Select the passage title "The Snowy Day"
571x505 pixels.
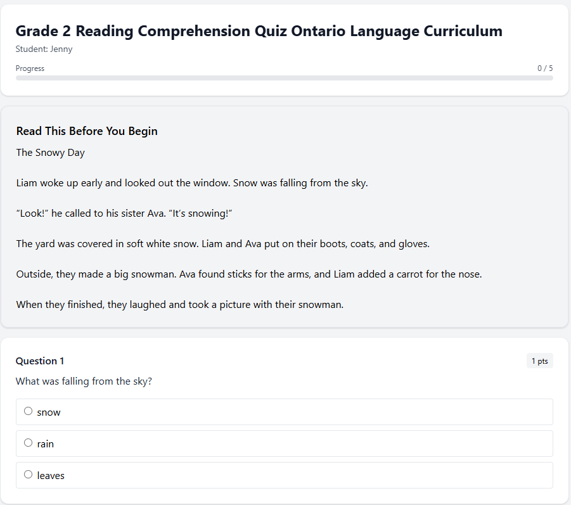(50, 152)
